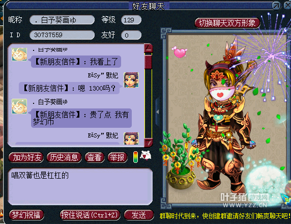
Task: Click the white pig emoticon icon
Action: [145, 155]
